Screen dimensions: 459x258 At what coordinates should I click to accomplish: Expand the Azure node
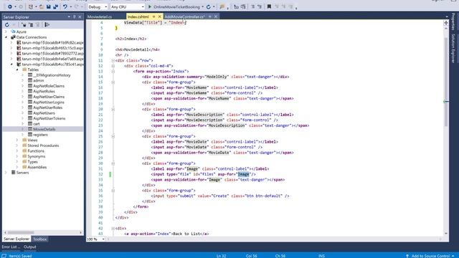click(6, 32)
